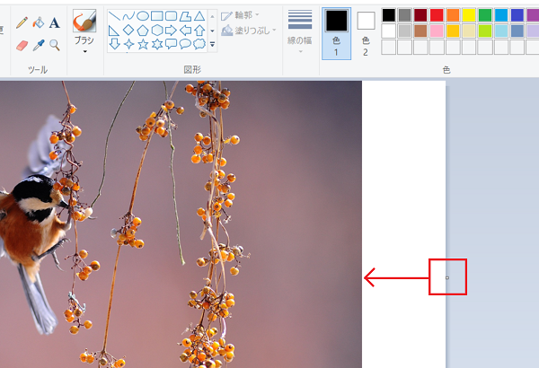Pick the dark gray color swatch
Viewport: 539px width, 368px height.
tap(405, 15)
